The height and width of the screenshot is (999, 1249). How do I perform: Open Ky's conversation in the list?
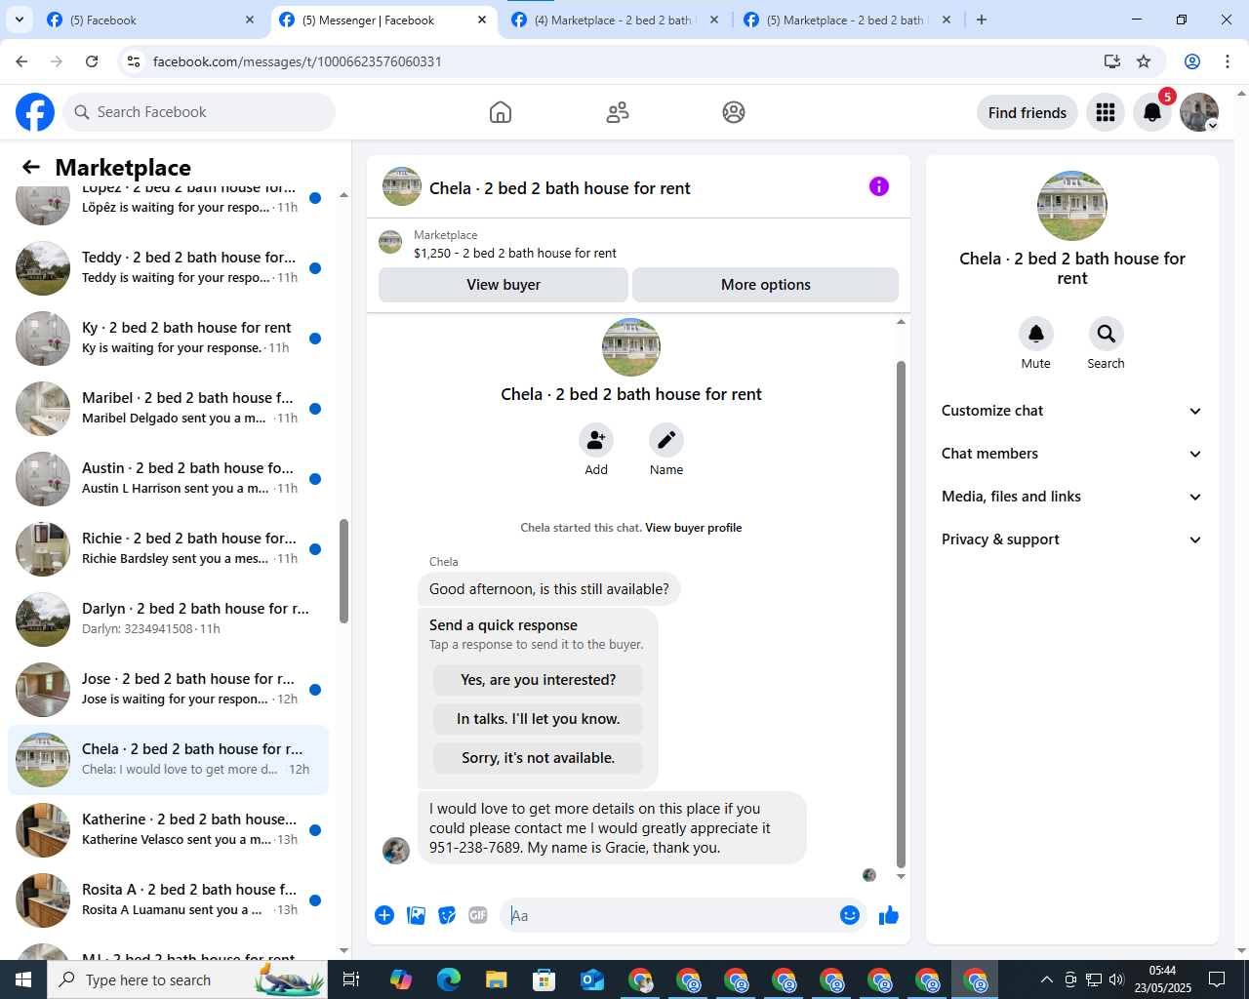click(x=168, y=339)
